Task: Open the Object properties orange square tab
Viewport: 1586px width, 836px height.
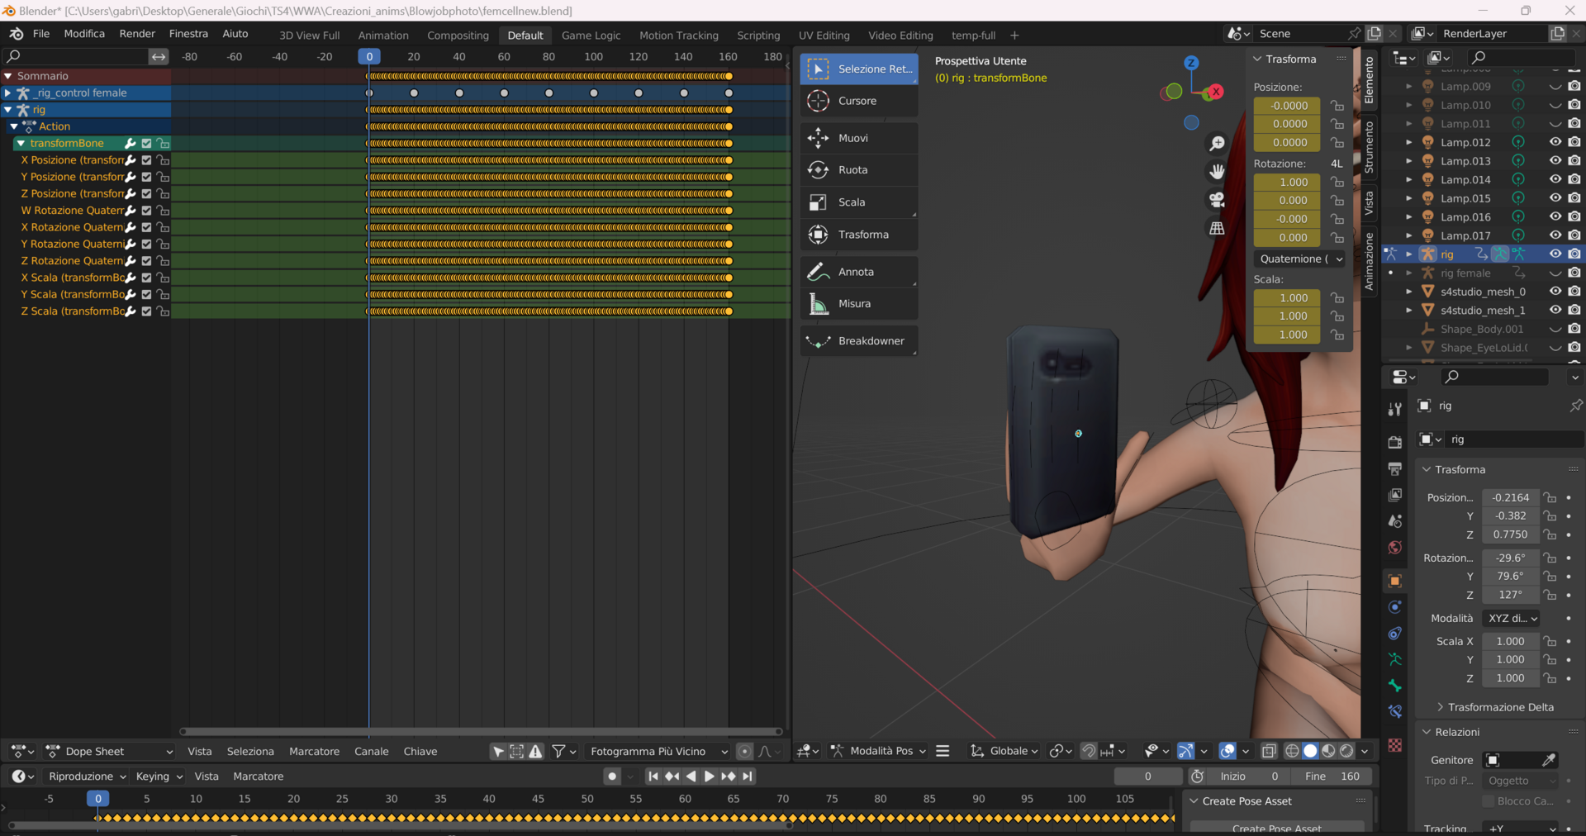Action: pyautogui.click(x=1395, y=581)
